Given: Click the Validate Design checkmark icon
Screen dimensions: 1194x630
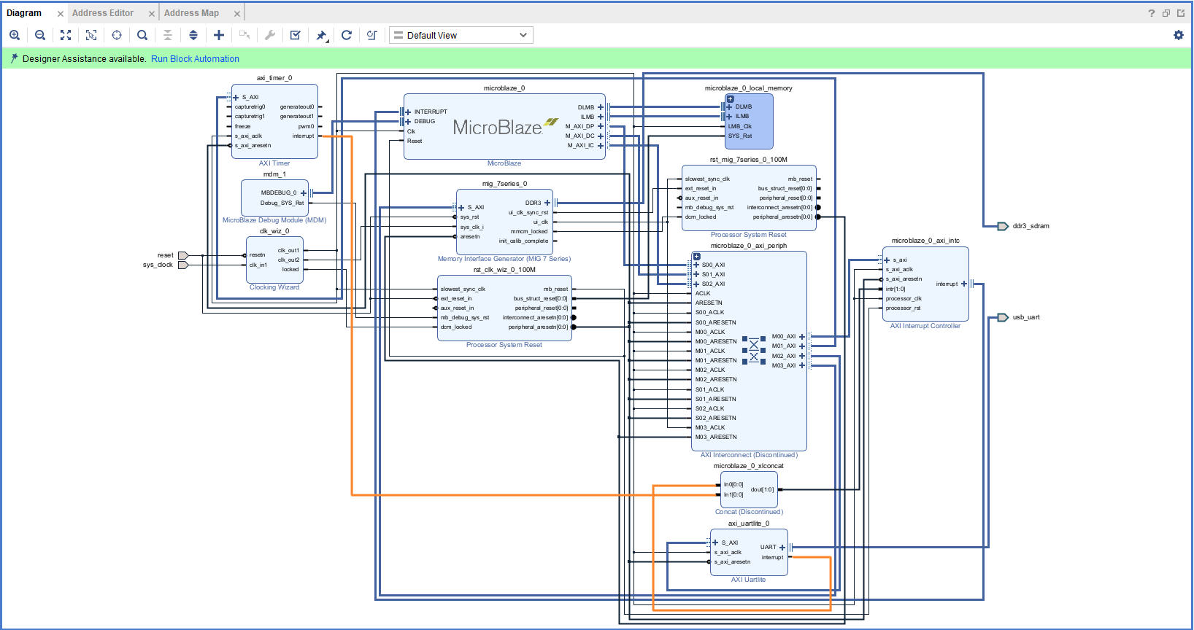Looking at the screenshot, I should click(296, 35).
